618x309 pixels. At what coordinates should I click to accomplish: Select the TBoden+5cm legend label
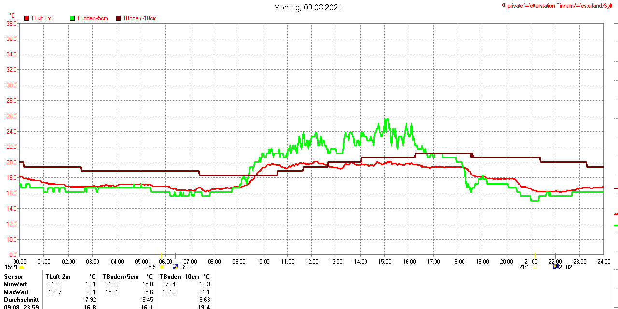tap(92, 18)
